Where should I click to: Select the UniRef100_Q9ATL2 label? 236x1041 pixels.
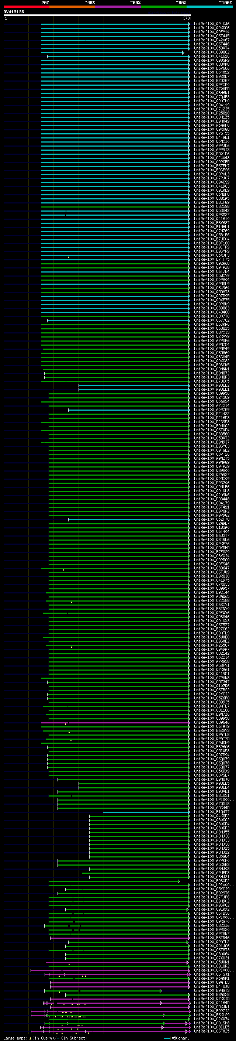(211, 942)
